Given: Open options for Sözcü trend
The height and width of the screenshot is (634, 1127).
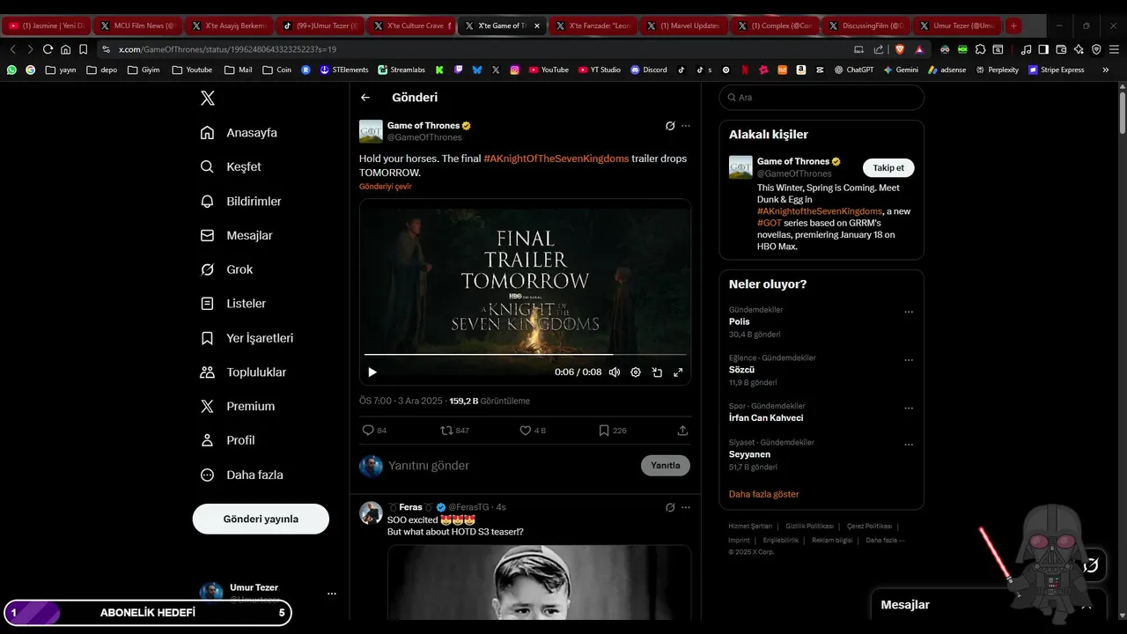Looking at the screenshot, I should point(909,360).
